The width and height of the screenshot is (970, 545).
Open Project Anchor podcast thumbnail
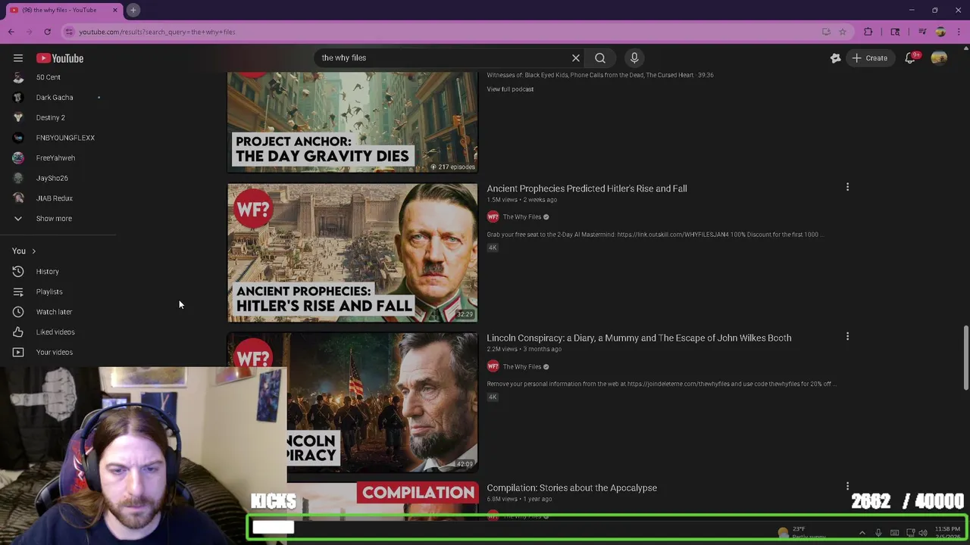[352, 123]
